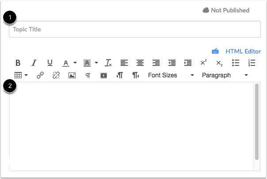Viewport: 267px width, 179px height.
Task: Insert a link with chain icon
Action: pos(40,75)
